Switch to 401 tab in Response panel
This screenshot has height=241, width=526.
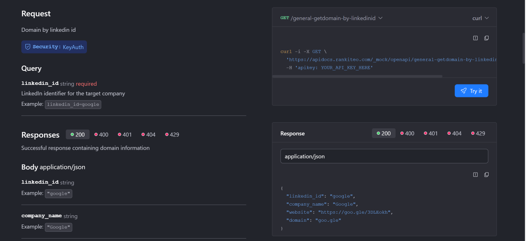(x=431, y=133)
